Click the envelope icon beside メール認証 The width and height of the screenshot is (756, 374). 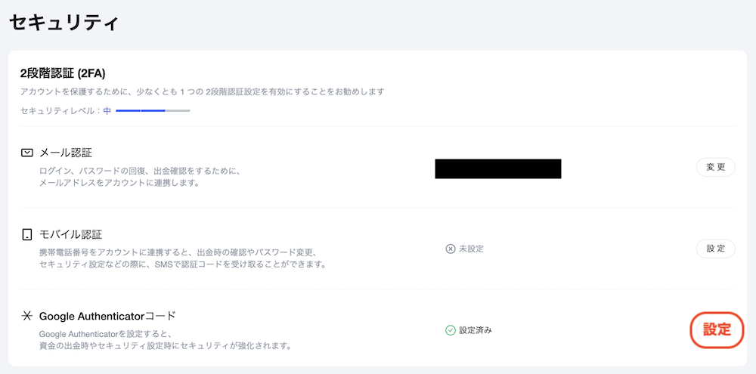(x=27, y=153)
